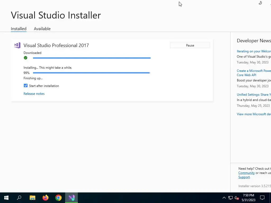Image resolution: width=271 pixels, height=203 pixels.
Task: Open the Release notes link
Action: tap(34, 94)
